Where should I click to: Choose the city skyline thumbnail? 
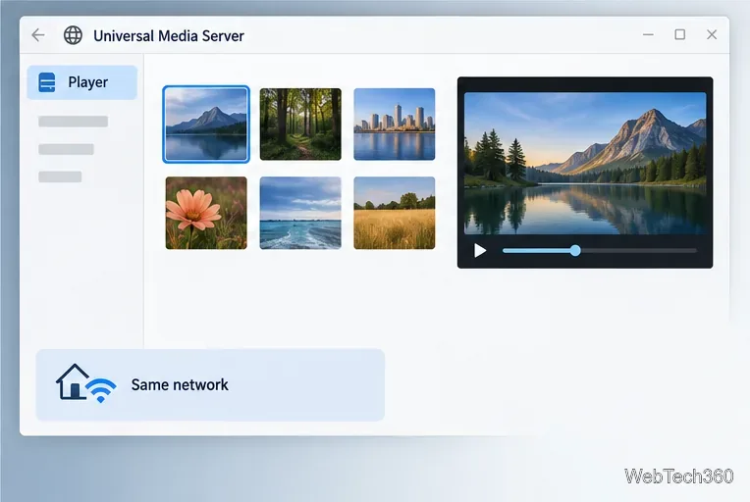click(x=394, y=125)
